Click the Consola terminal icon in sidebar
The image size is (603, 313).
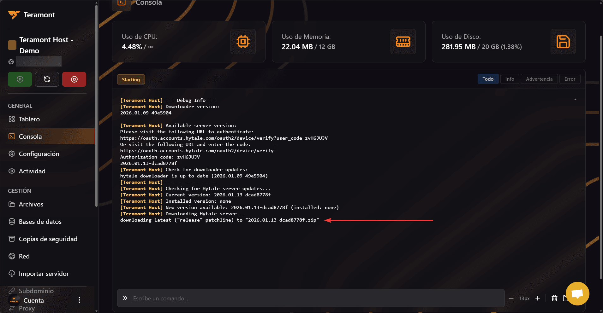(x=12, y=136)
